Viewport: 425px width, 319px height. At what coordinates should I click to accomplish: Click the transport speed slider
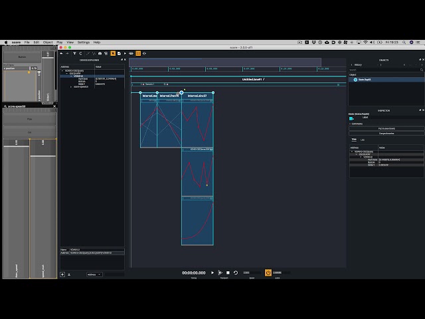pyautogui.click(x=252, y=272)
